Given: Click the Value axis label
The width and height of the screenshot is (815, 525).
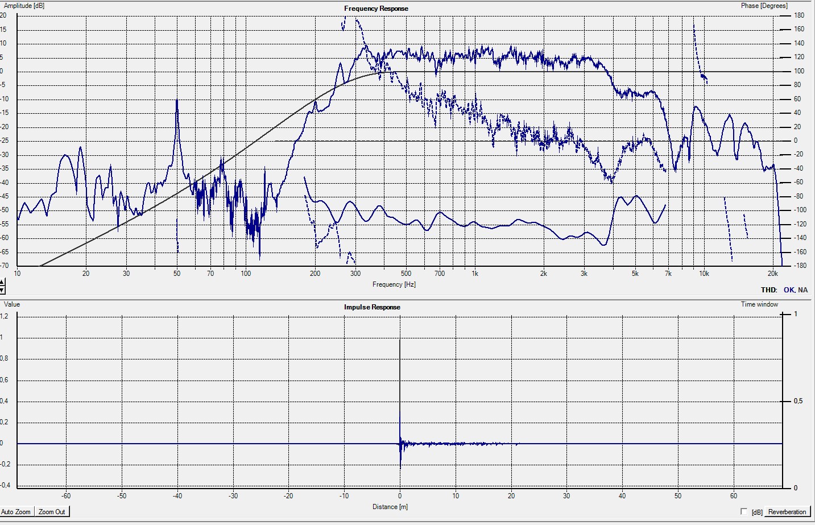Looking at the screenshot, I should (x=12, y=304).
